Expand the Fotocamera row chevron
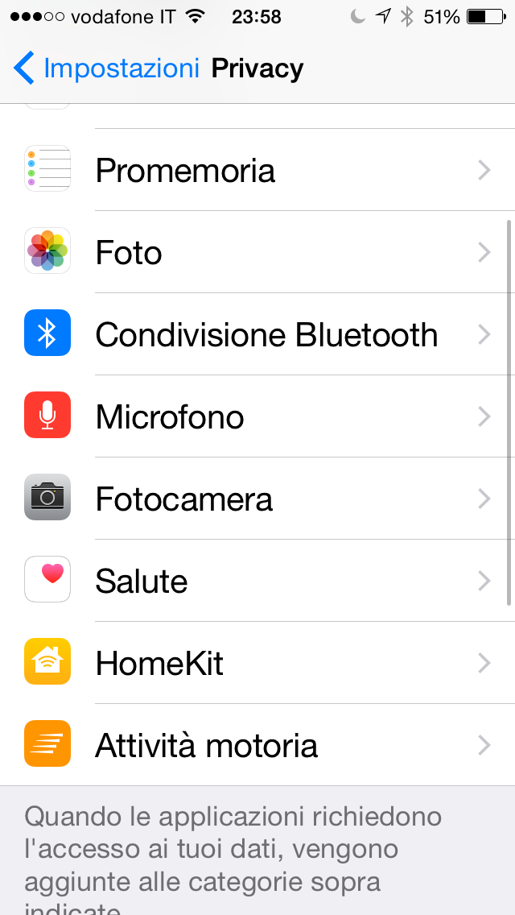This screenshot has height=915, width=515. 484,499
